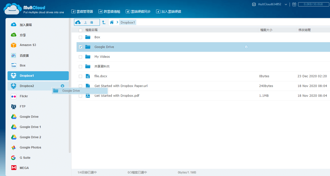Sort by 檔案名稱 column header
Viewport: 330px width, 176px height.
click(91, 30)
